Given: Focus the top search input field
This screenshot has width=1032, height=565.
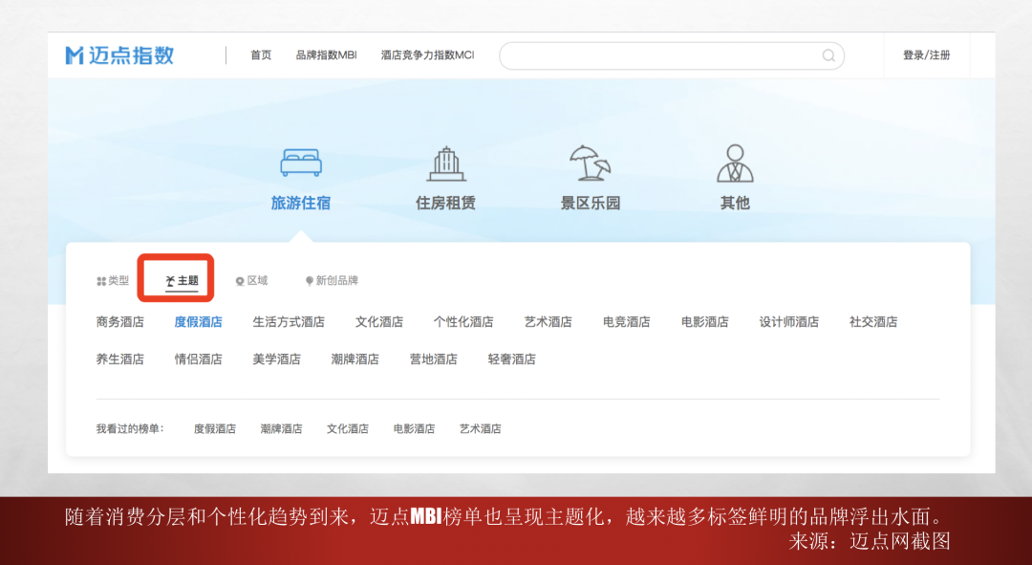Looking at the screenshot, I should click(x=659, y=55).
